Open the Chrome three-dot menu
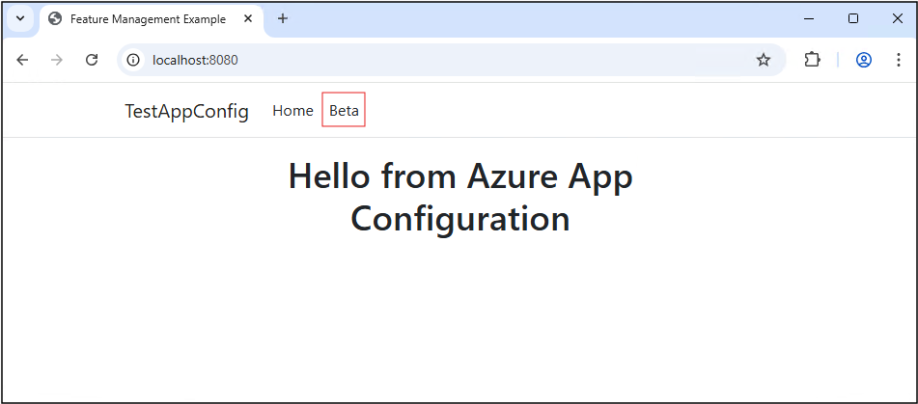The image size is (918, 404). coord(898,60)
